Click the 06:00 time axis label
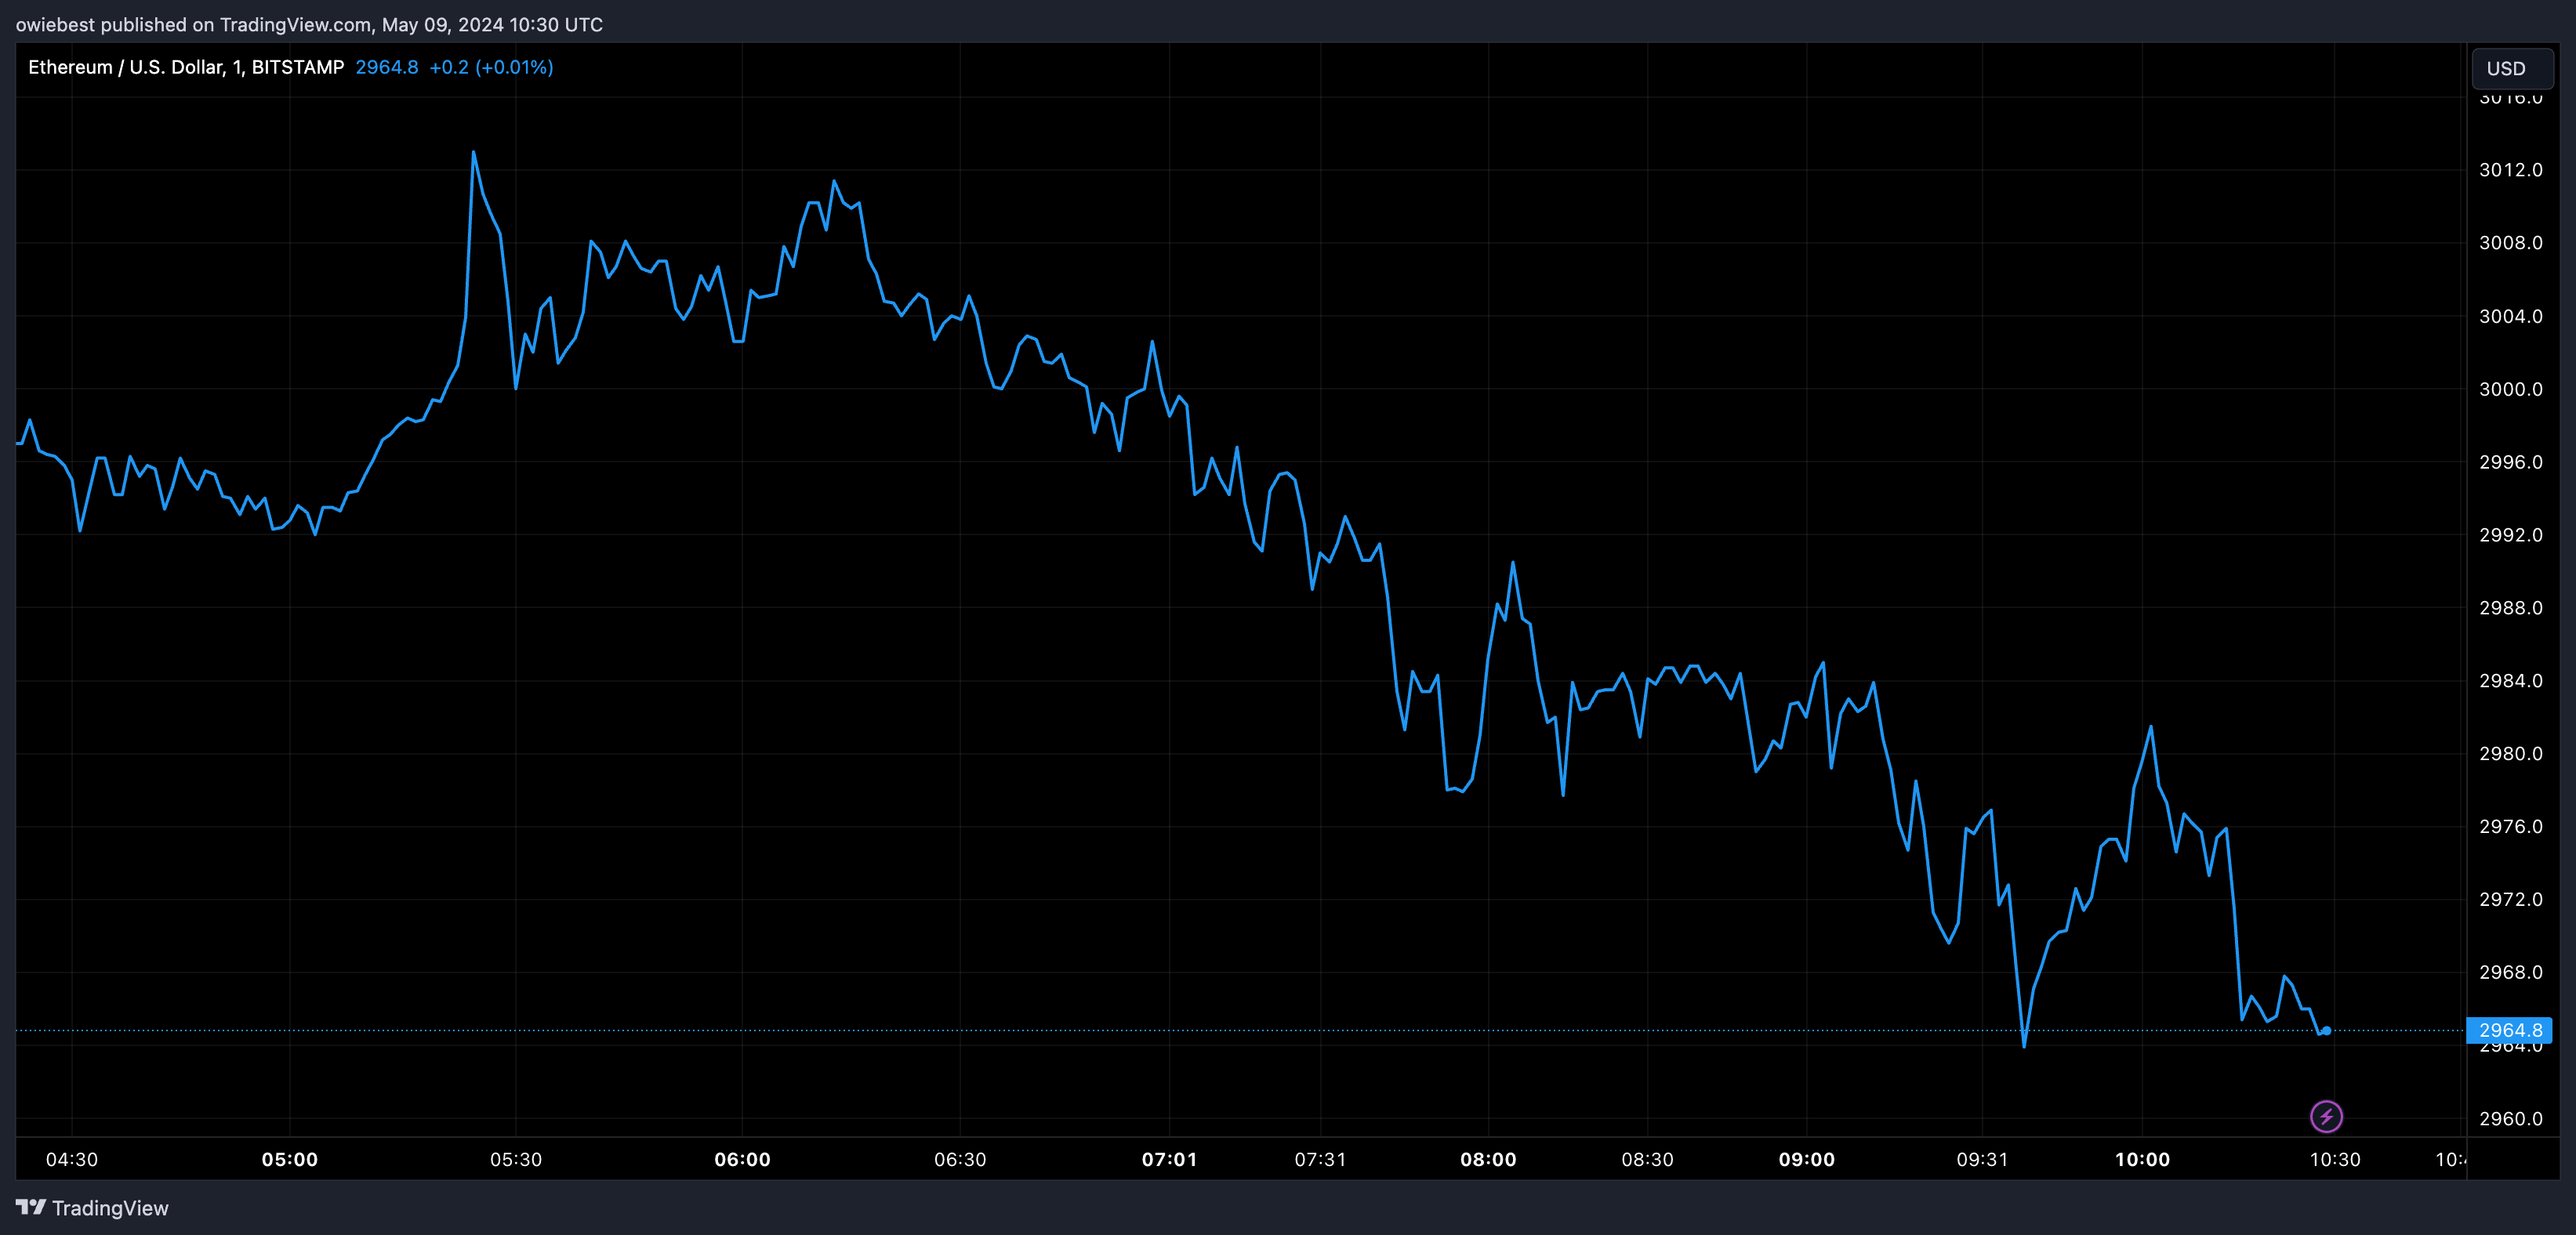Screen dimensions: 2576x1235 point(742,1159)
